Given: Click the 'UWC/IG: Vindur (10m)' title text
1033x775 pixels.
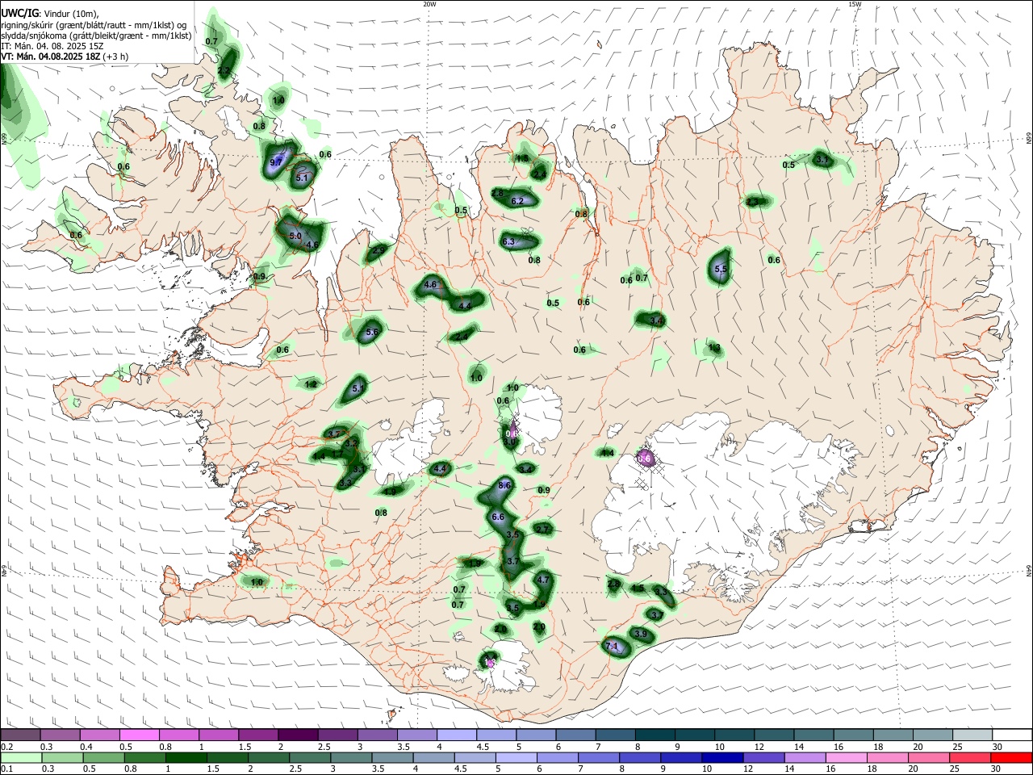Looking at the screenshot, I should click(49, 14).
